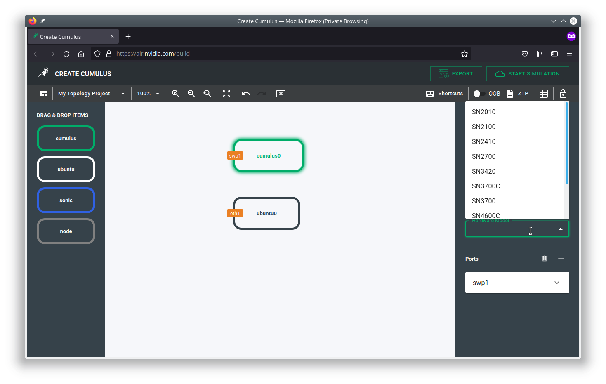Collapse the Hardware Model dropdown arrow
The height and width of the screenshot is (384, 606).
pyautogui.click(x=561, y=229)
